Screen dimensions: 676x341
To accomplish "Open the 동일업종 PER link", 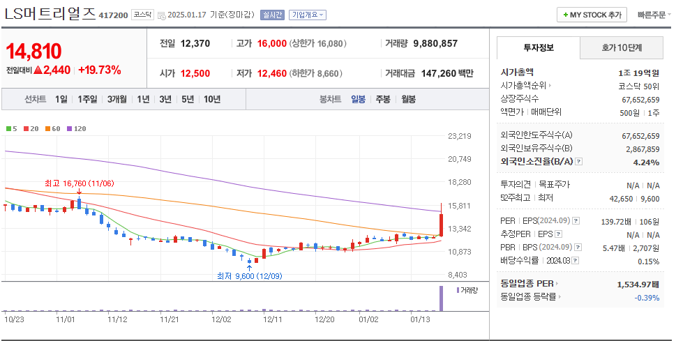I will [529, 284].
